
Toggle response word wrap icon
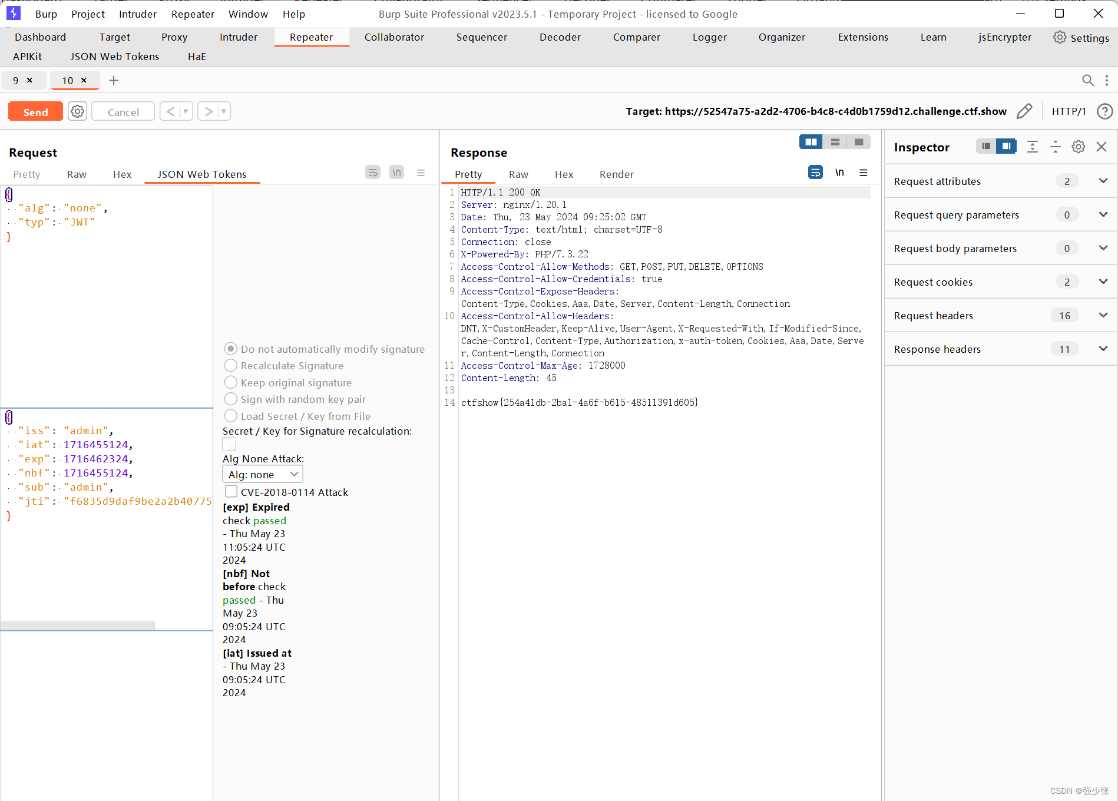tap(815, 173)
